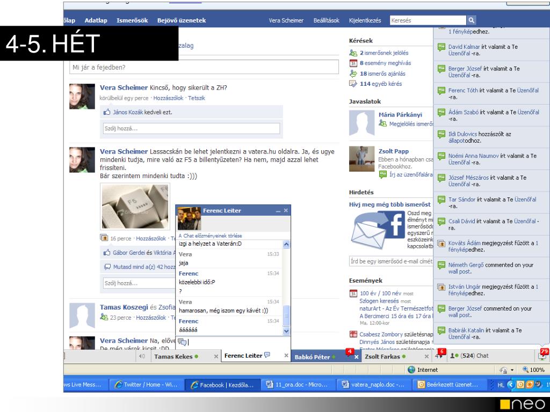Viewport: 550px width, 412px height.
Task: Click the friend suggestion icon beside '18 ismerős ajánlás'
Action: (x=353, y=73)
